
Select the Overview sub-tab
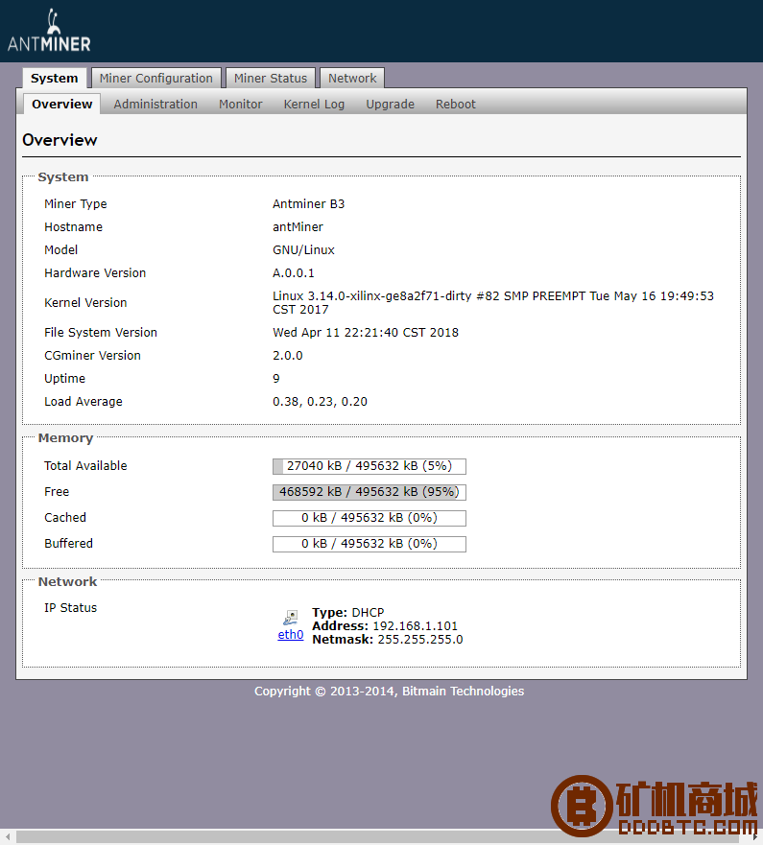[62, 104]
